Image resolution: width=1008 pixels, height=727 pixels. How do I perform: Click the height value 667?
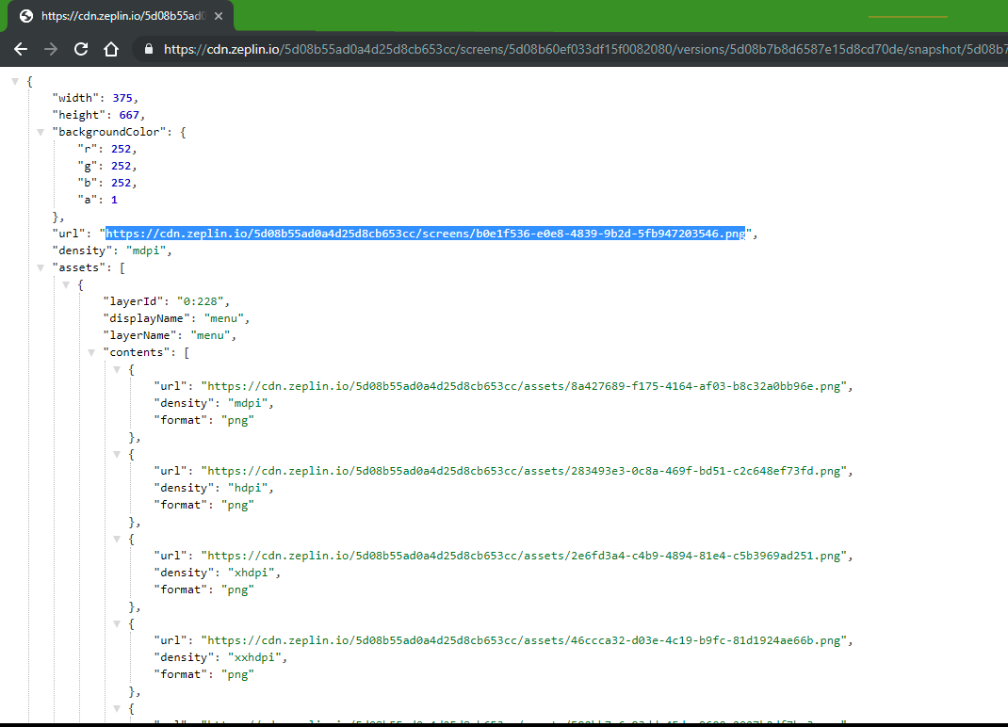pyautogui.click(x=129, y=115)
